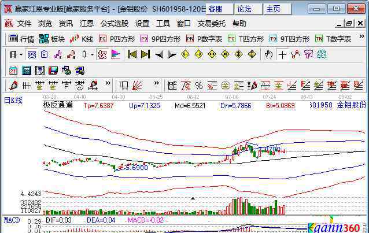Open the calendar 21 icon
Screen dimensions: 369x233
(13, 71)
